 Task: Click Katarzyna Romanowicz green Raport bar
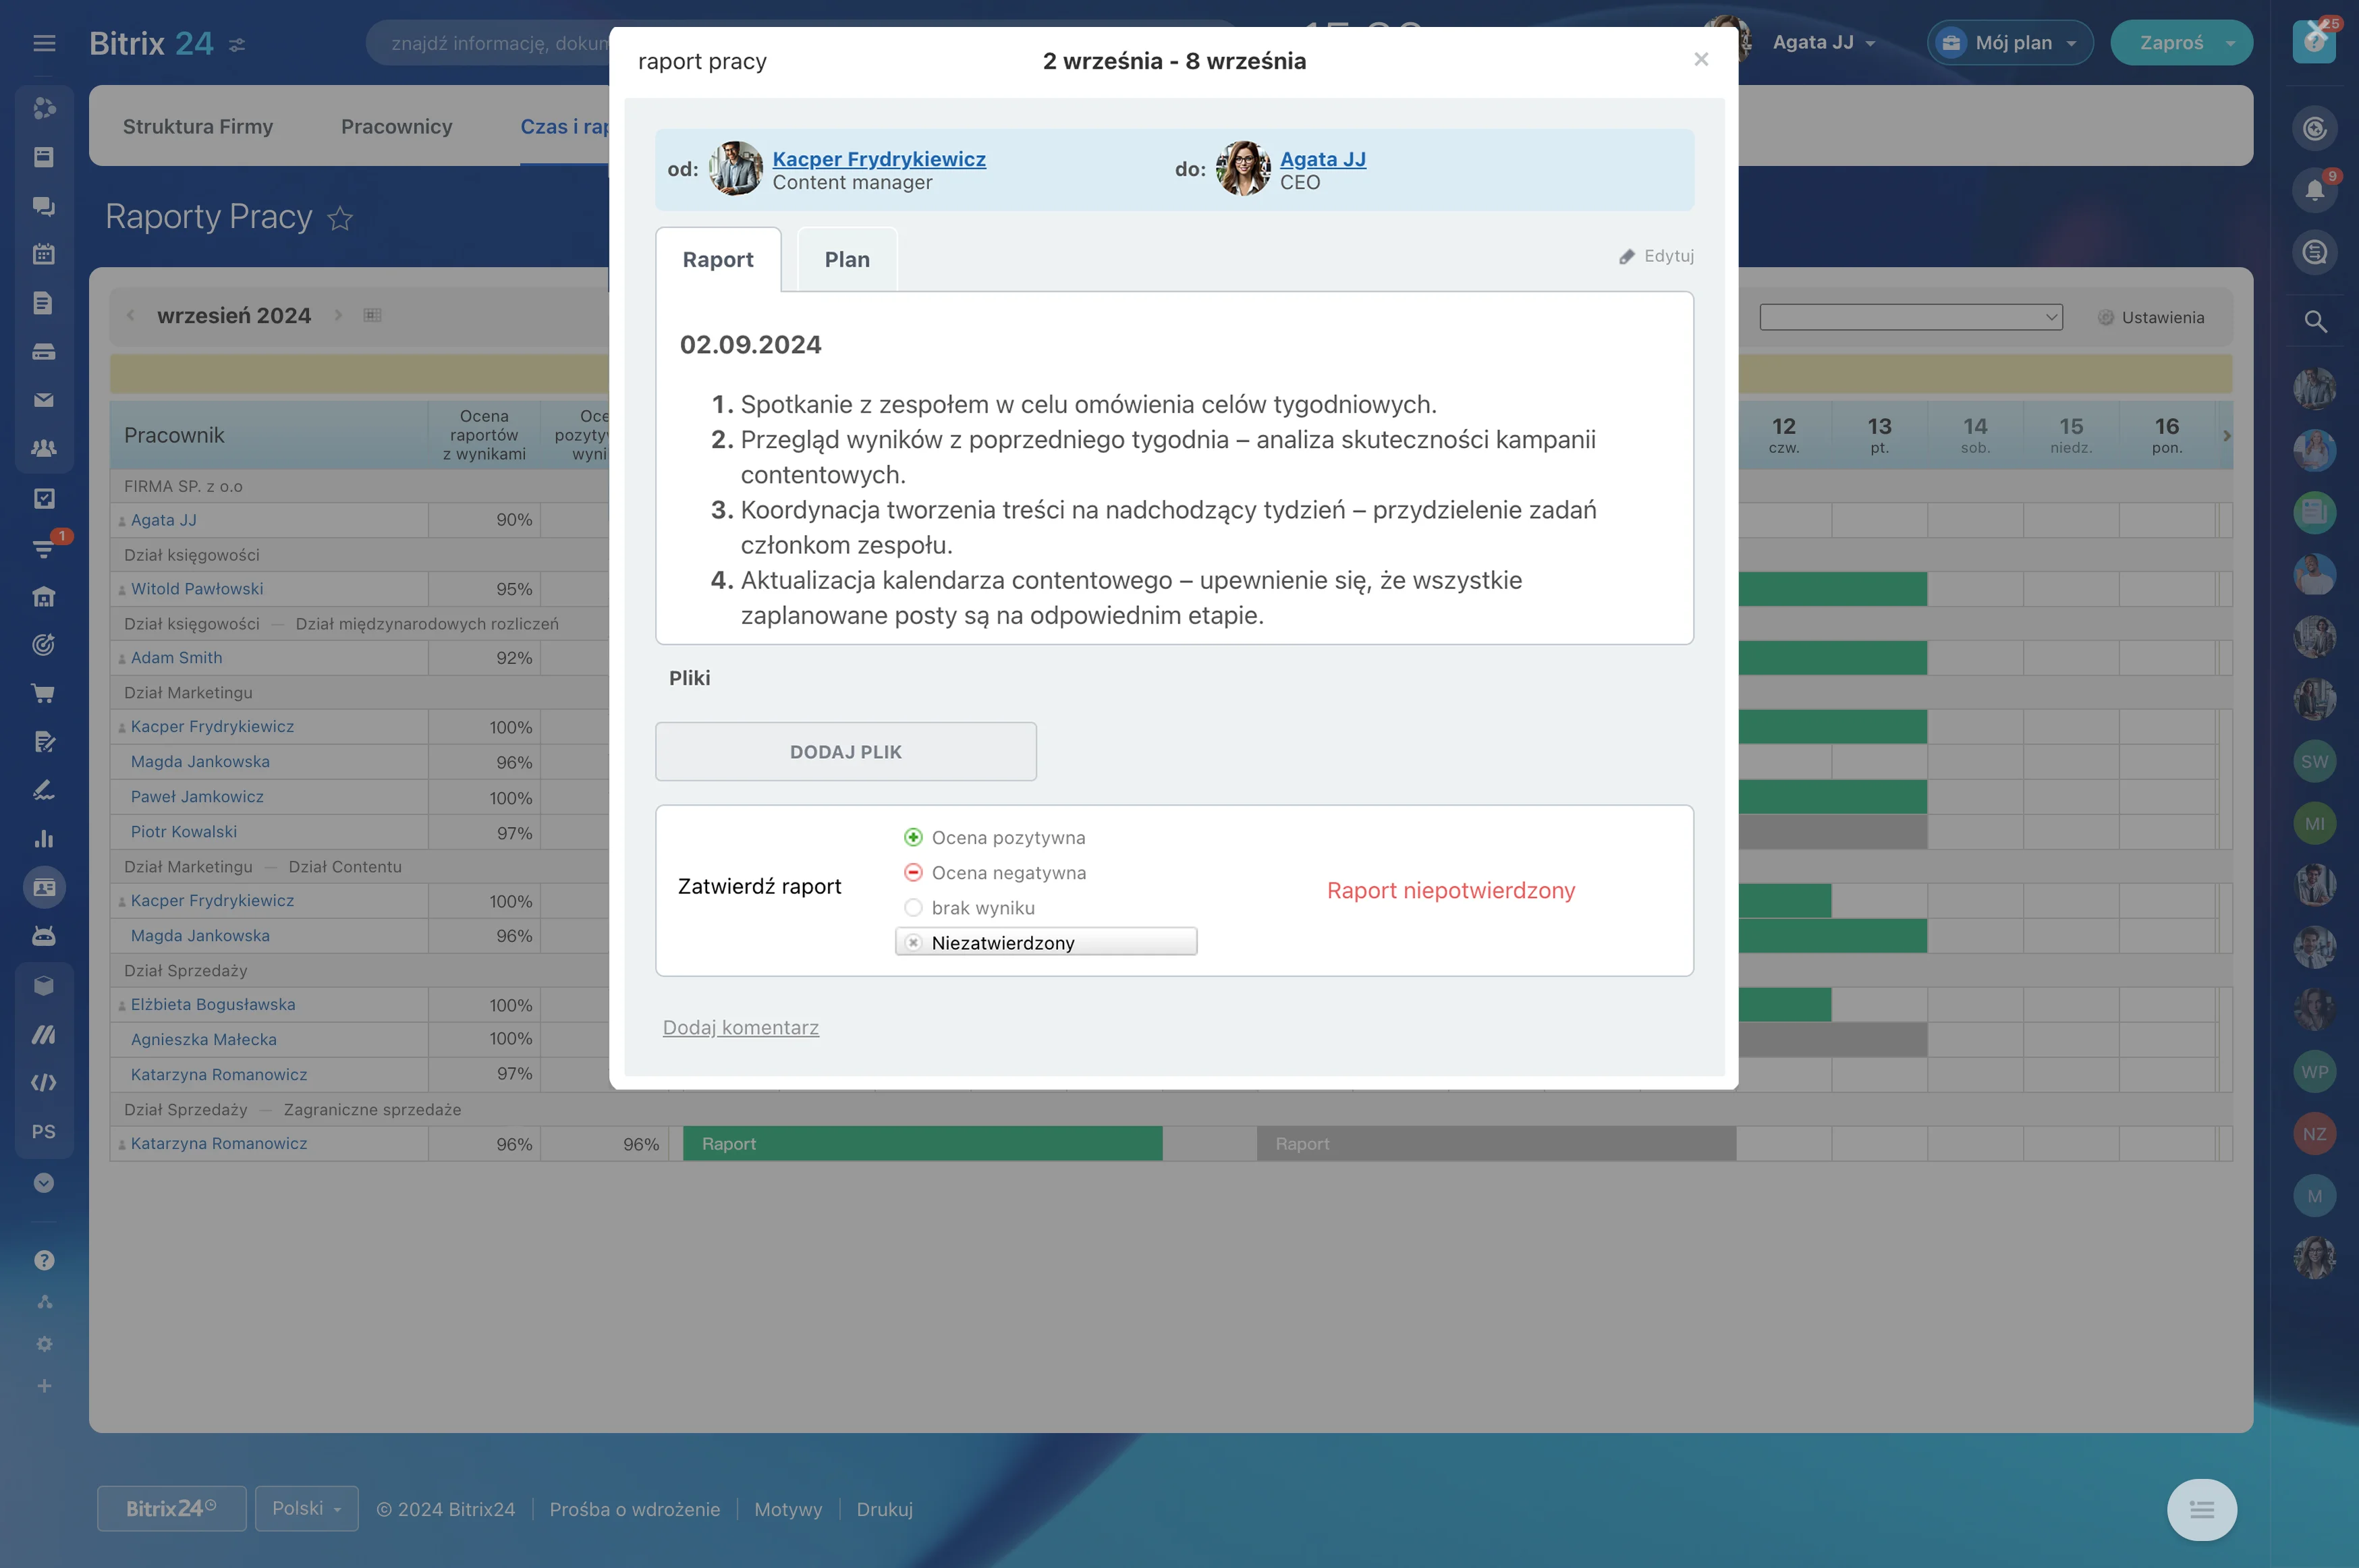tap(921, 1144)
